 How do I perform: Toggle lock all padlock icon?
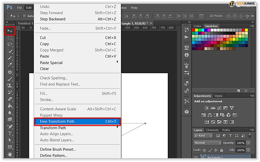point(222,150)
